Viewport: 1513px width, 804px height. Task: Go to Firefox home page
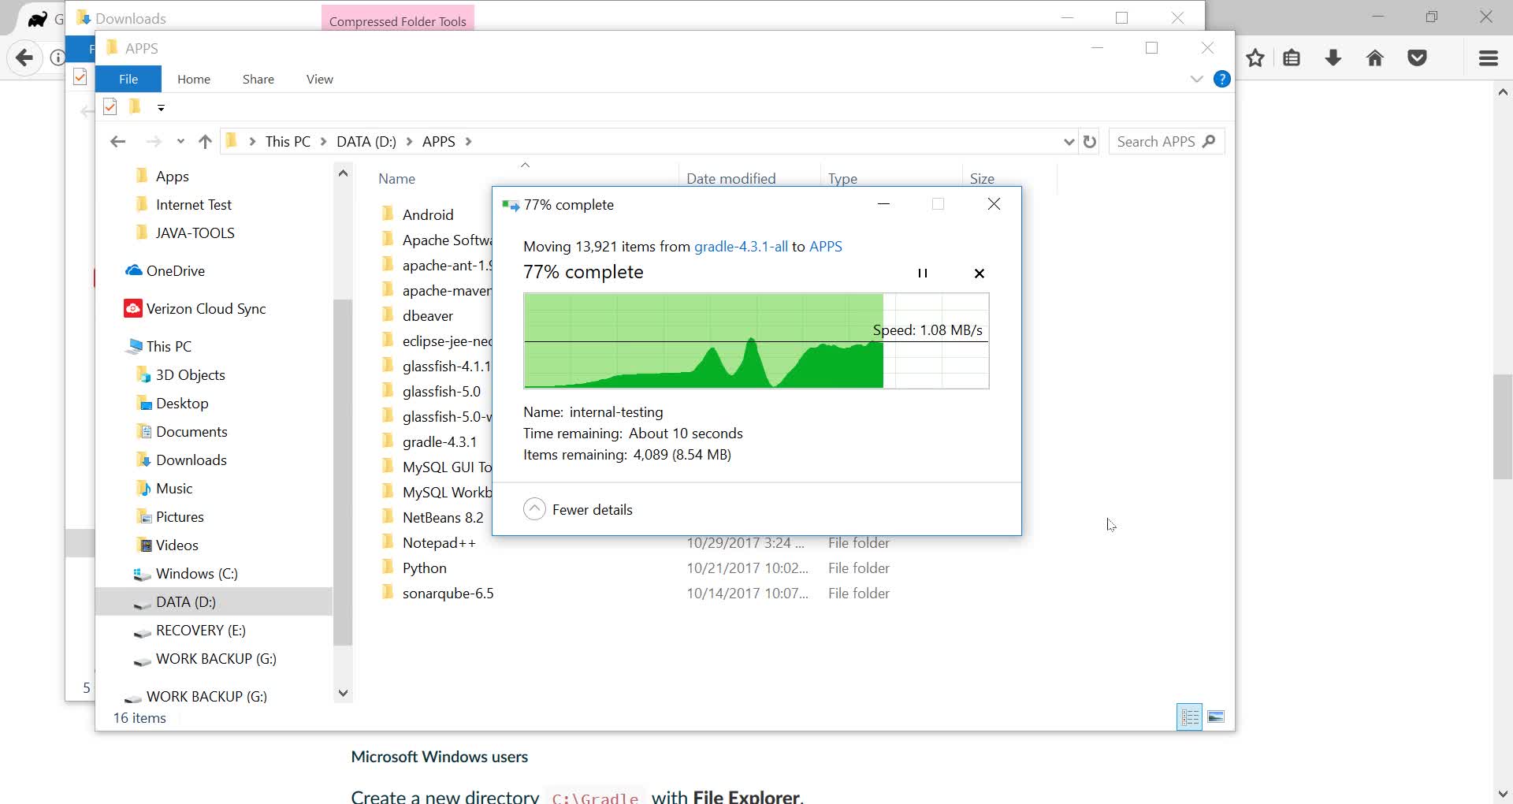(x=1374, y=58)
